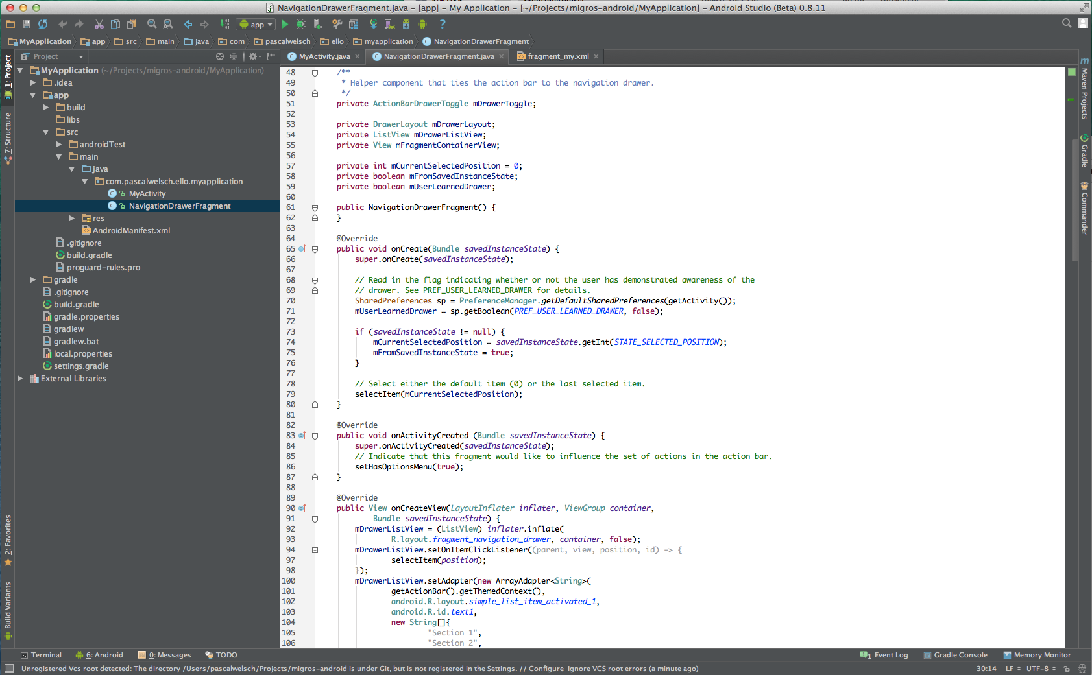Switch to the MyActivity.java editor tab
Screen dimensions: 1092x675
324,56
